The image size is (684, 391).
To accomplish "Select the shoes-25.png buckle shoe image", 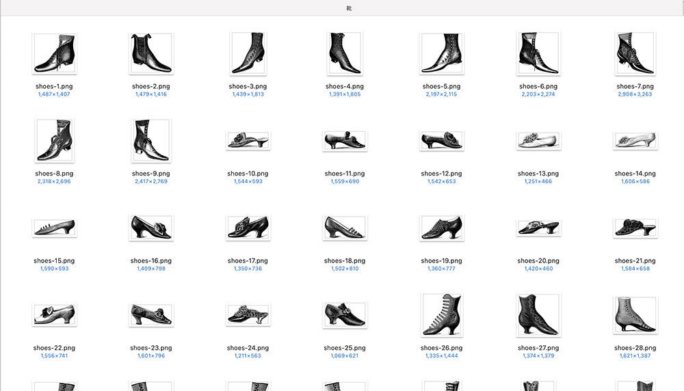I will pos(345,314).
